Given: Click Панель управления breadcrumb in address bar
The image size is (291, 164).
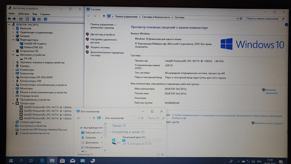Looking at the screenshot, I should pyautogui.click(x=126, y=17).
